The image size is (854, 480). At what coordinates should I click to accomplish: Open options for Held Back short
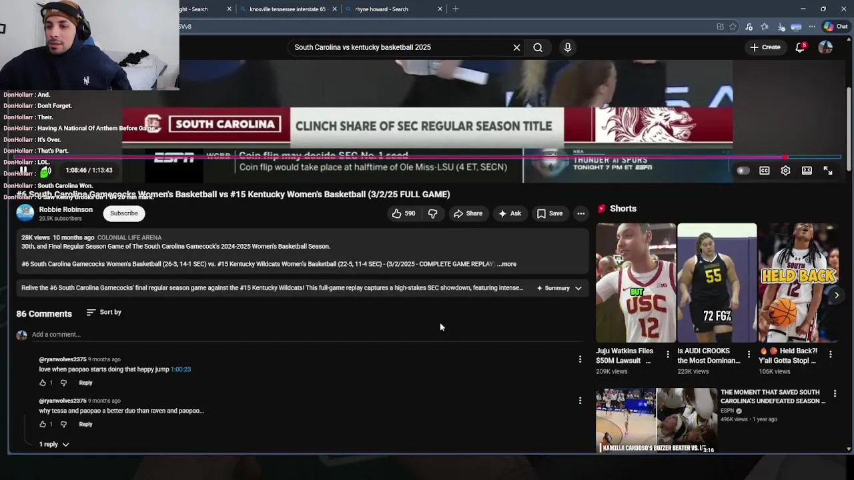[830, 354]
